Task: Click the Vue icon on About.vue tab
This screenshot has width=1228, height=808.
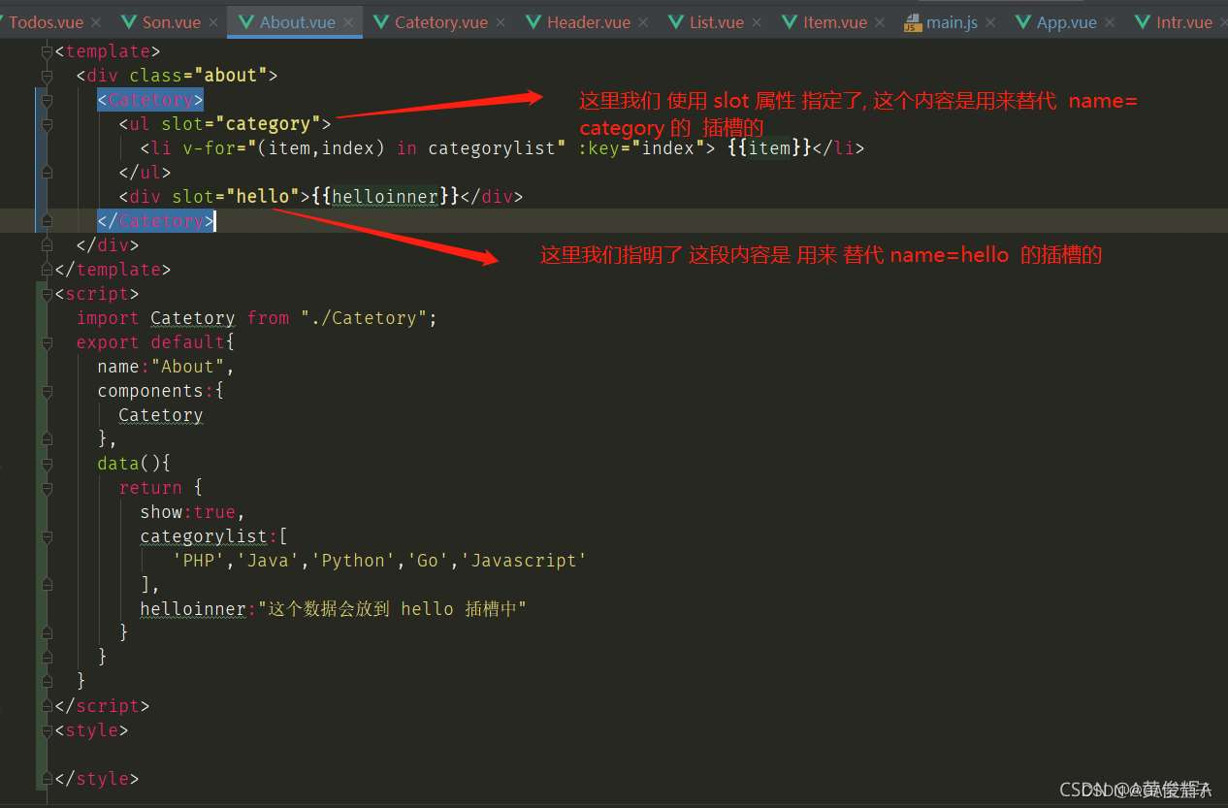Action: (x=246, y=21)
